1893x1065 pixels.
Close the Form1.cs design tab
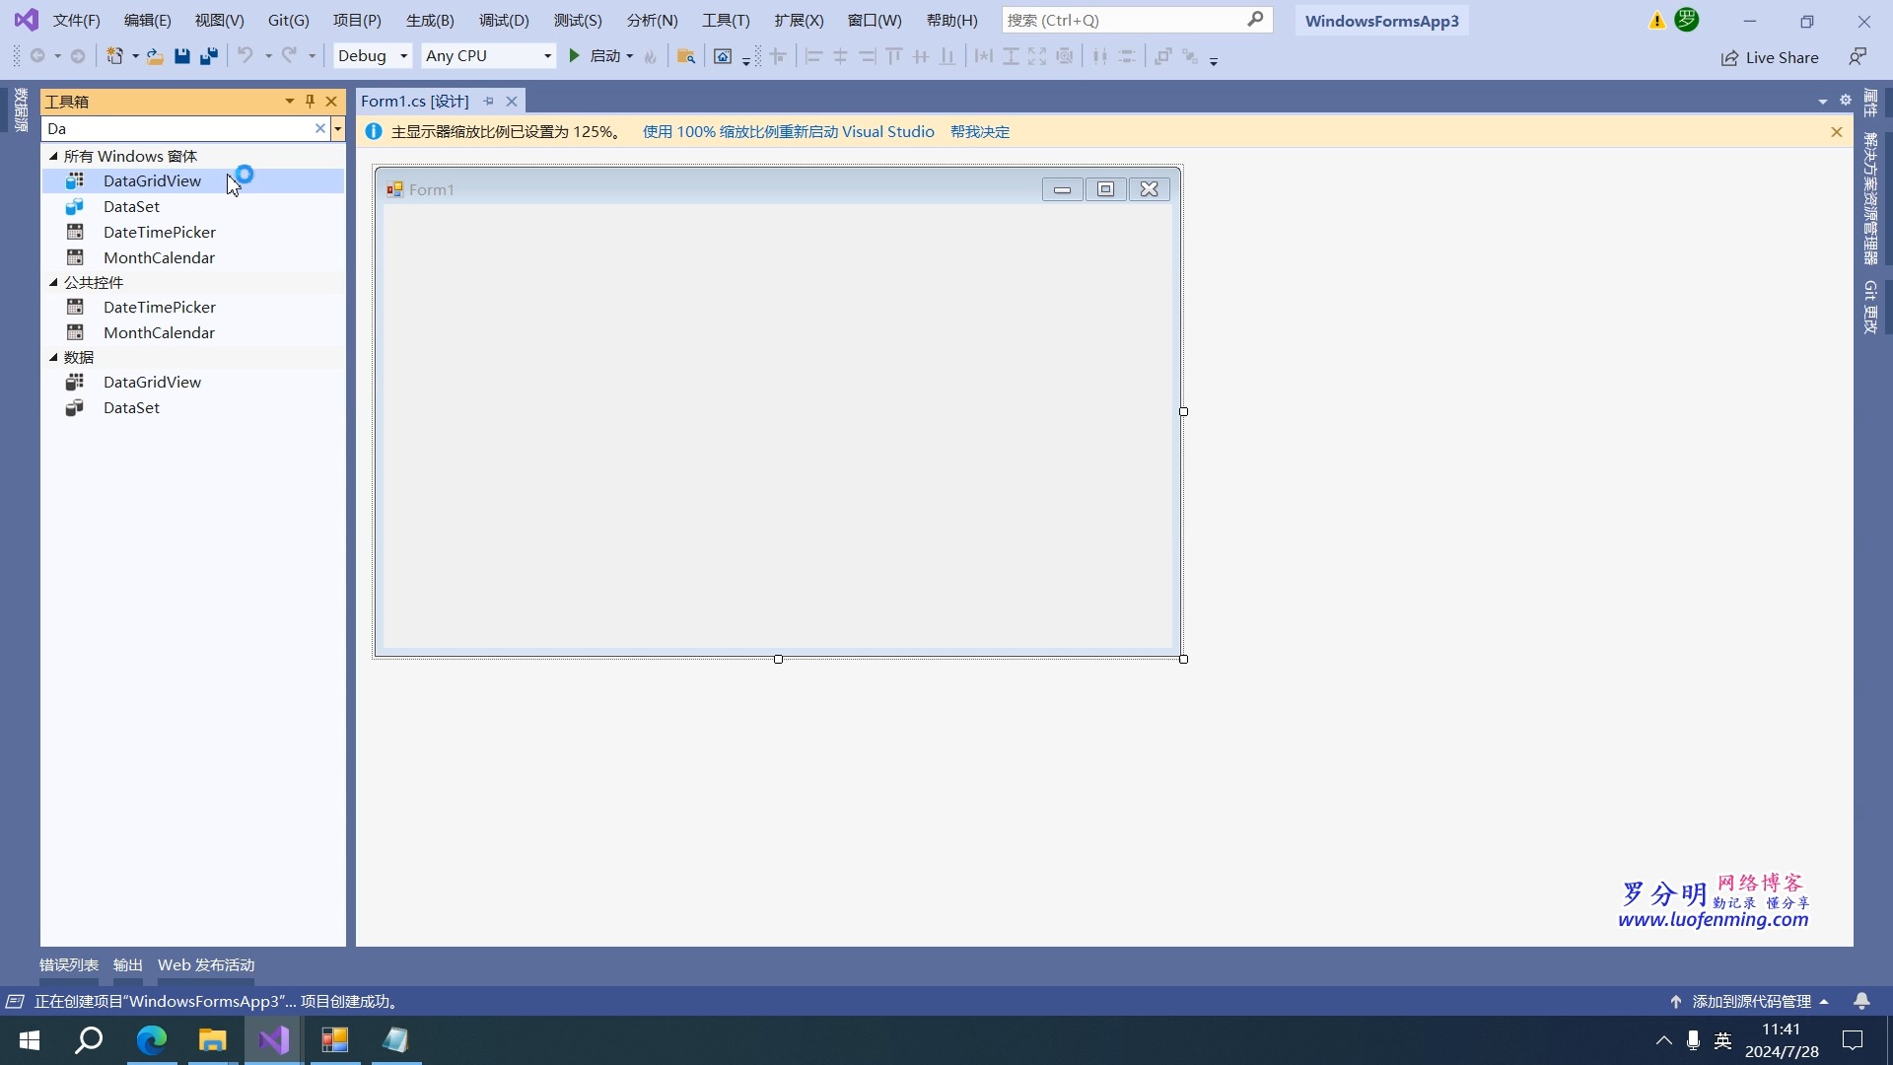[512, 101]
